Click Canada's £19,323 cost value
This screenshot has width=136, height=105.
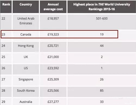point(53,34)
